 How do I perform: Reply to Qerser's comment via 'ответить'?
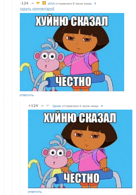(35, 192)
